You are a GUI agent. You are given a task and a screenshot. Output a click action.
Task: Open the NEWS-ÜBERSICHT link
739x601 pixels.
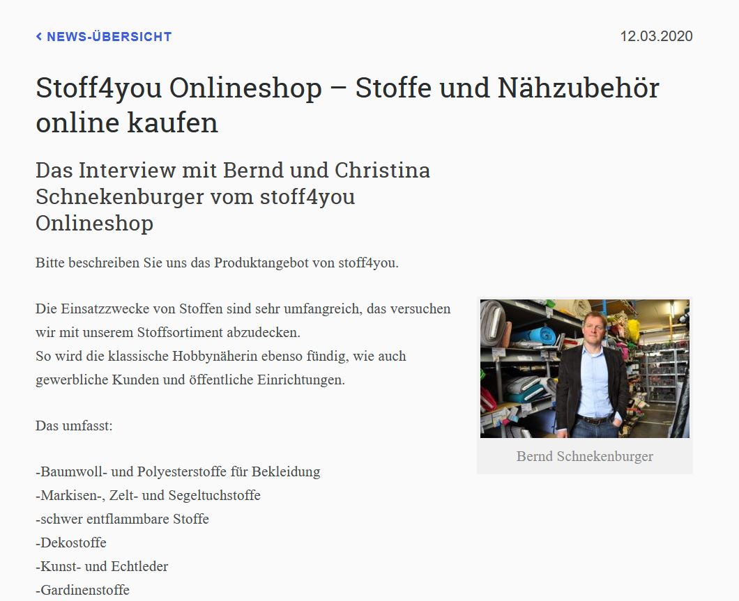tap(109, 37)
